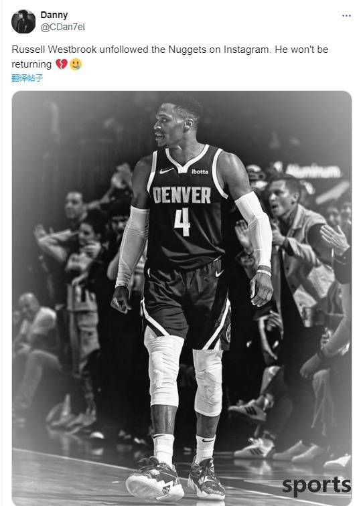Image resolution: width=361 pixels, height=506 pixels.
Task: Click the sports watermark on photo
Action: pyautogui.click(x=316, y=486)
